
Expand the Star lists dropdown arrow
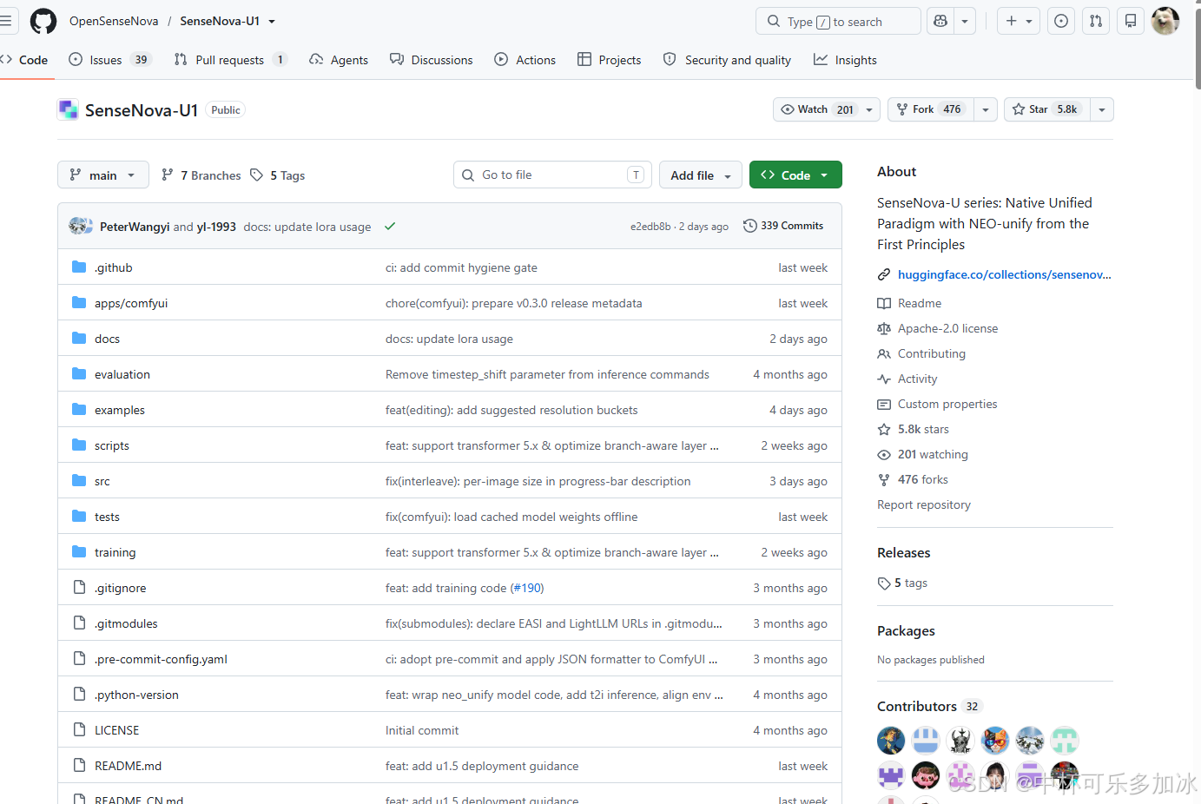1102,109
